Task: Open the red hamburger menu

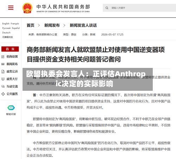Action: pos(11,8)
